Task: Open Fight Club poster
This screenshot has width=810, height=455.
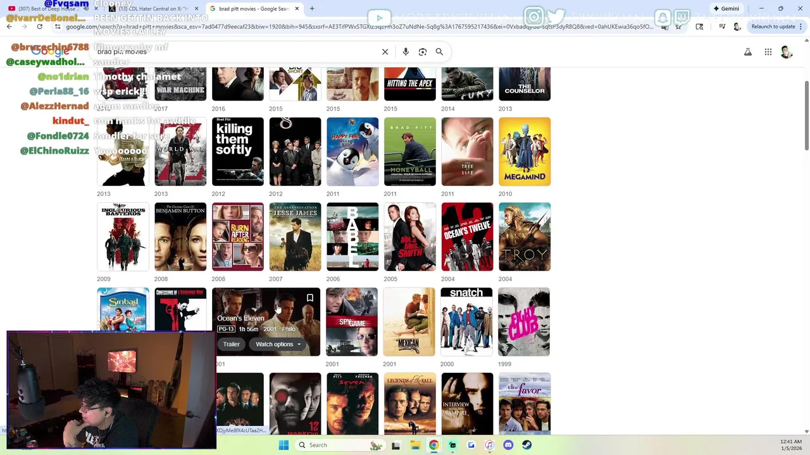Action: (x=524, y=322)
